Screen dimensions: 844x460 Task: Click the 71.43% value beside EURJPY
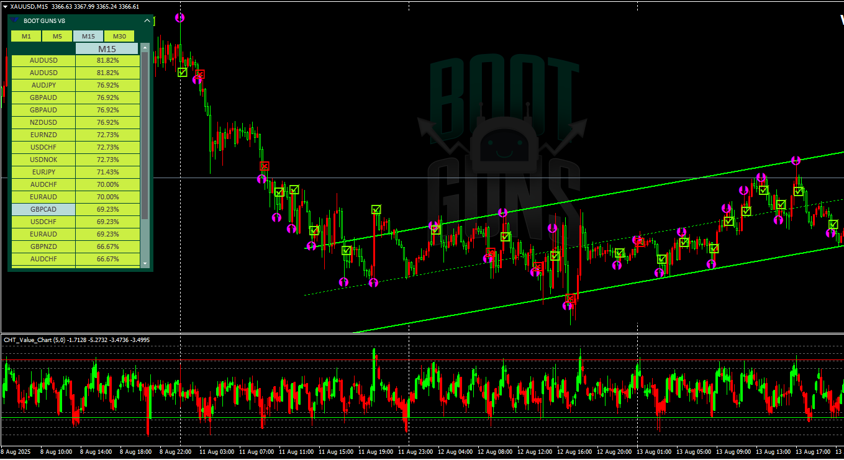tap(108, 172)
